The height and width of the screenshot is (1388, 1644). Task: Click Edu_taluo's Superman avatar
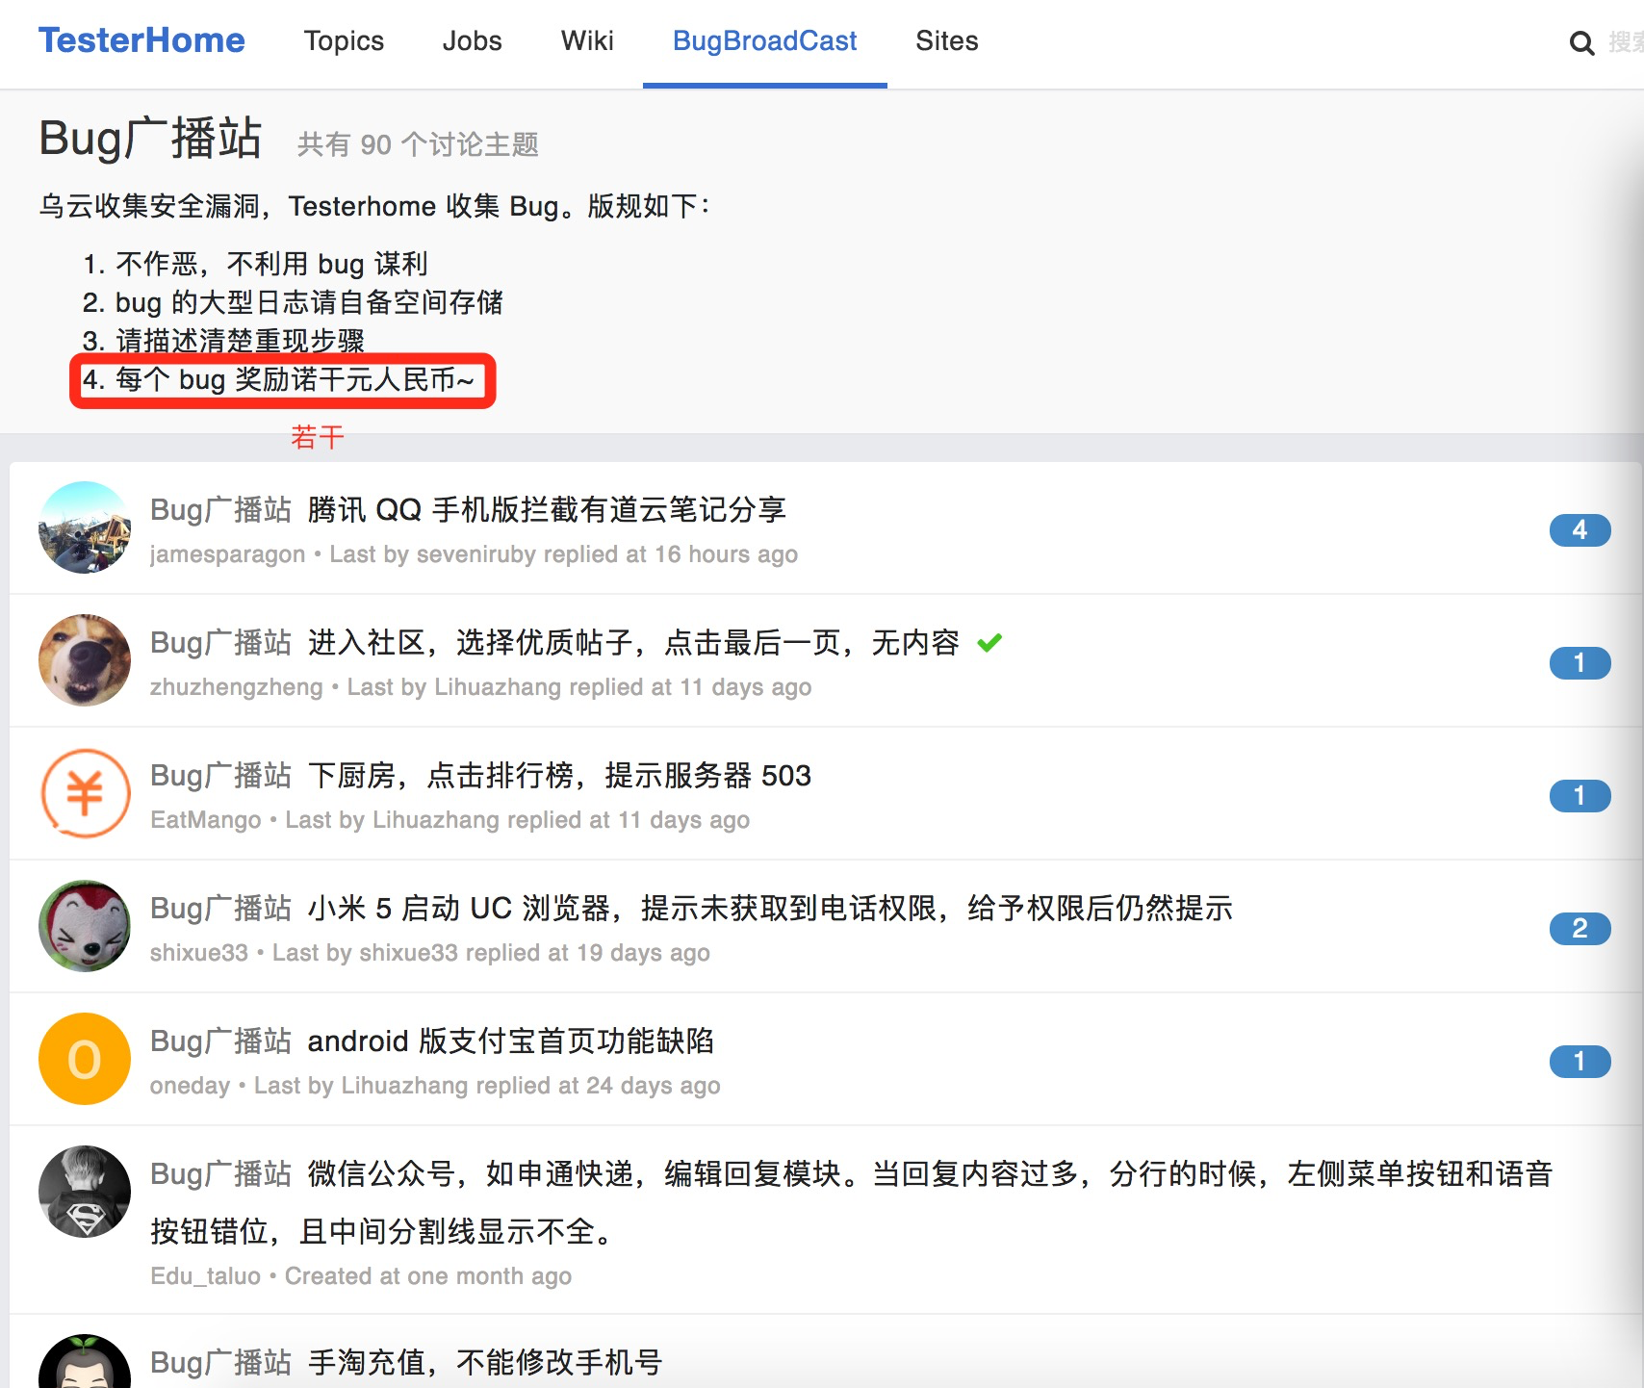coord(85,1192)
